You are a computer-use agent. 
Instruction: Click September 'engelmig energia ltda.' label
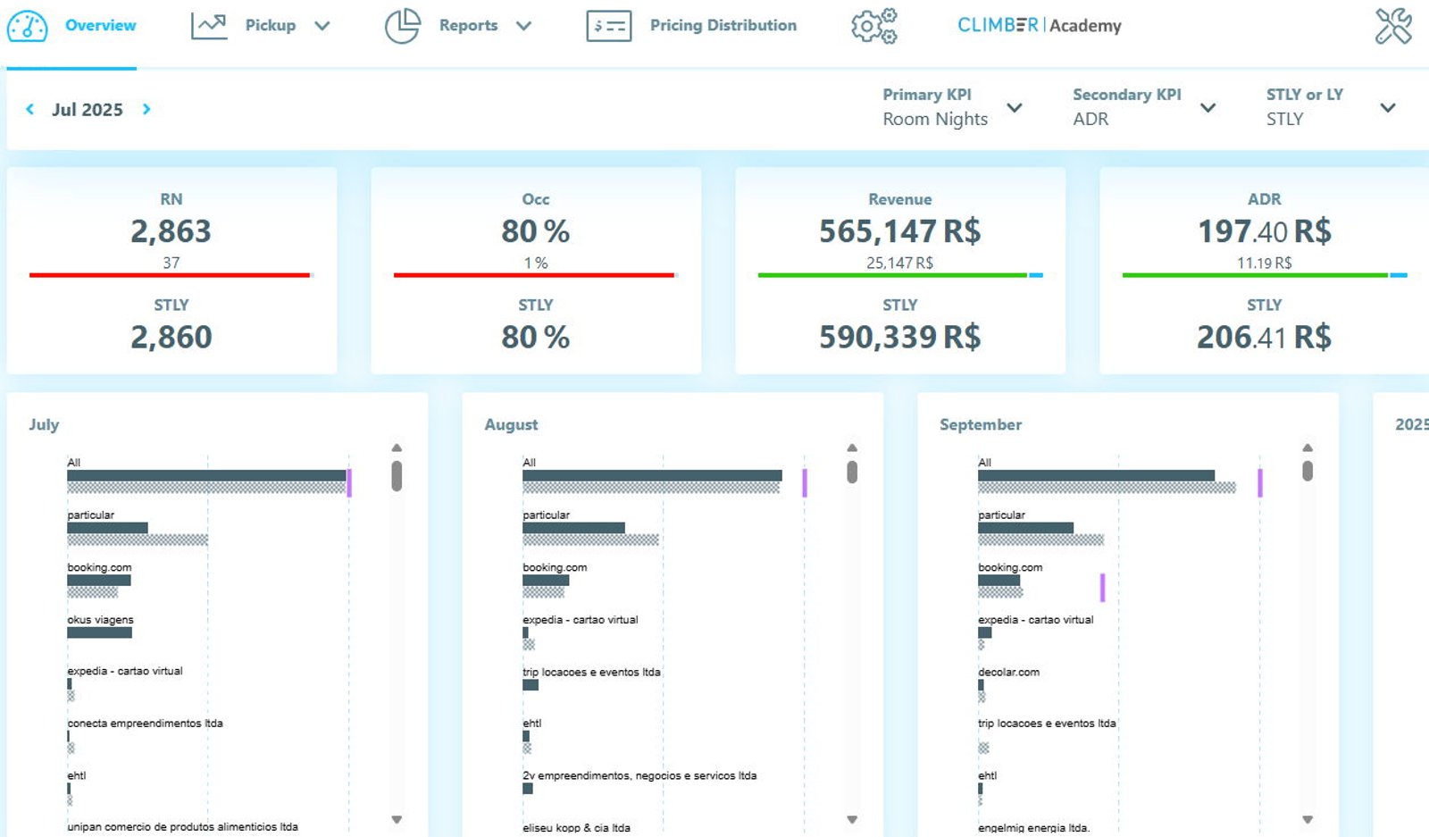tap(1033, 828)
